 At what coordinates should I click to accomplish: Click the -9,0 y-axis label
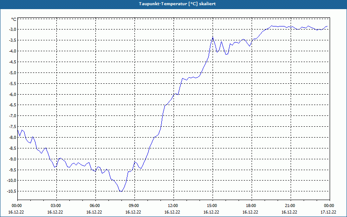(13, 159)
